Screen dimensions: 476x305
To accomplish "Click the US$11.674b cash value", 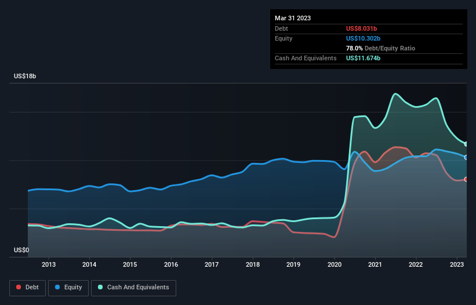I will (363, 58).
